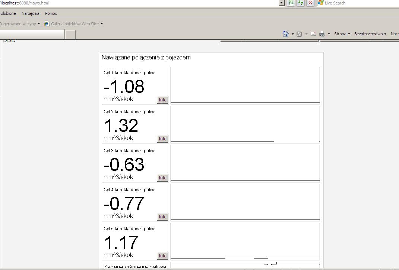Image resolution: width=399 pixels, height=270 pixels.
Task: Click the Cyl.4 value -0.77
Action: click(x=124, y=204)
